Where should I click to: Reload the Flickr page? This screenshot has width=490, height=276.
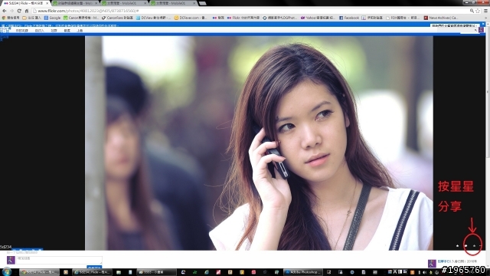(x=19, y=11)
